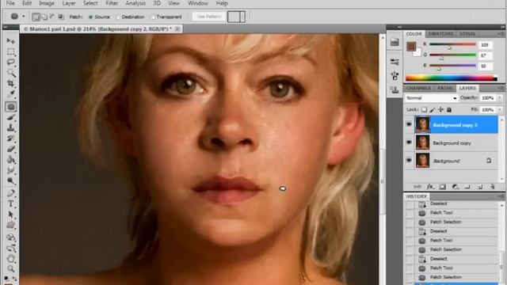
Task: Close the Marion1 part 1.psd document tab
Action: [x=177, y=28]
